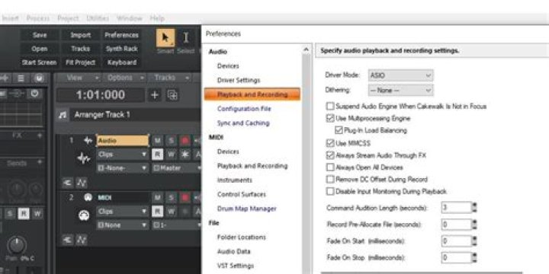This screenshot has width=549, height=274.
Task: Click the duplicate track icon beside plus
Action: click(172, 95)
